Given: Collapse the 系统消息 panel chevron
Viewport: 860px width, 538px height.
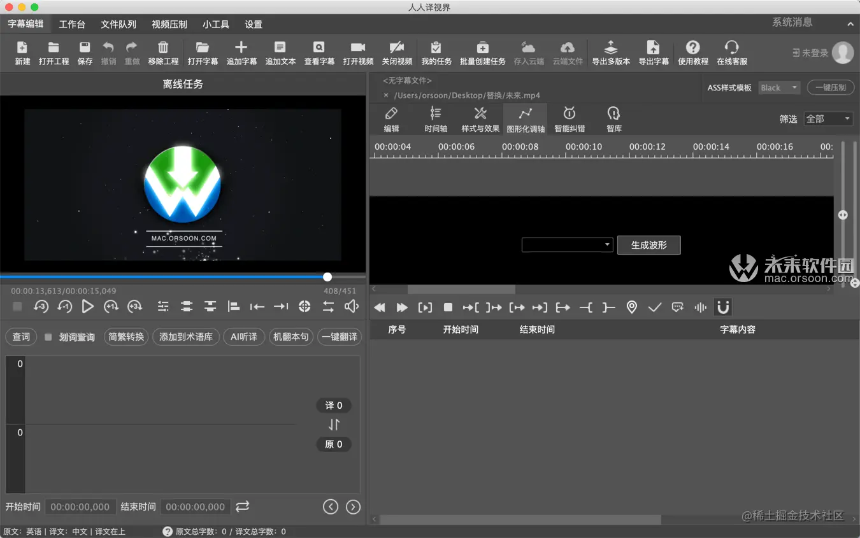Looking at the screenshot, I should coord(850,24).
